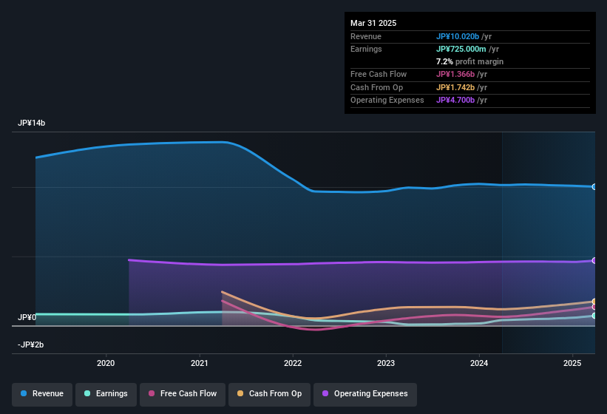
Task: Click the JP¥0 y-axis label
Action: click(x=27, y=317)
